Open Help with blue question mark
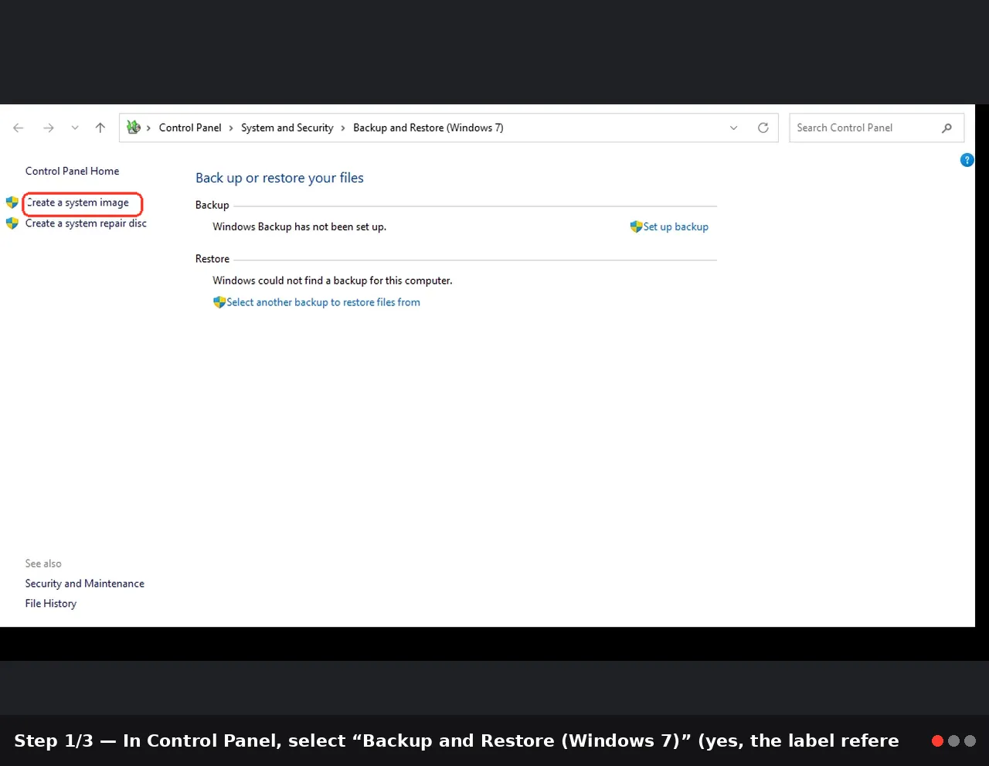 967,160
